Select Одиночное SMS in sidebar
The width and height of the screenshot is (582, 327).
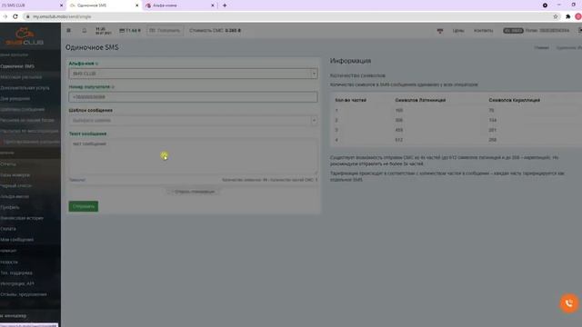17,66
